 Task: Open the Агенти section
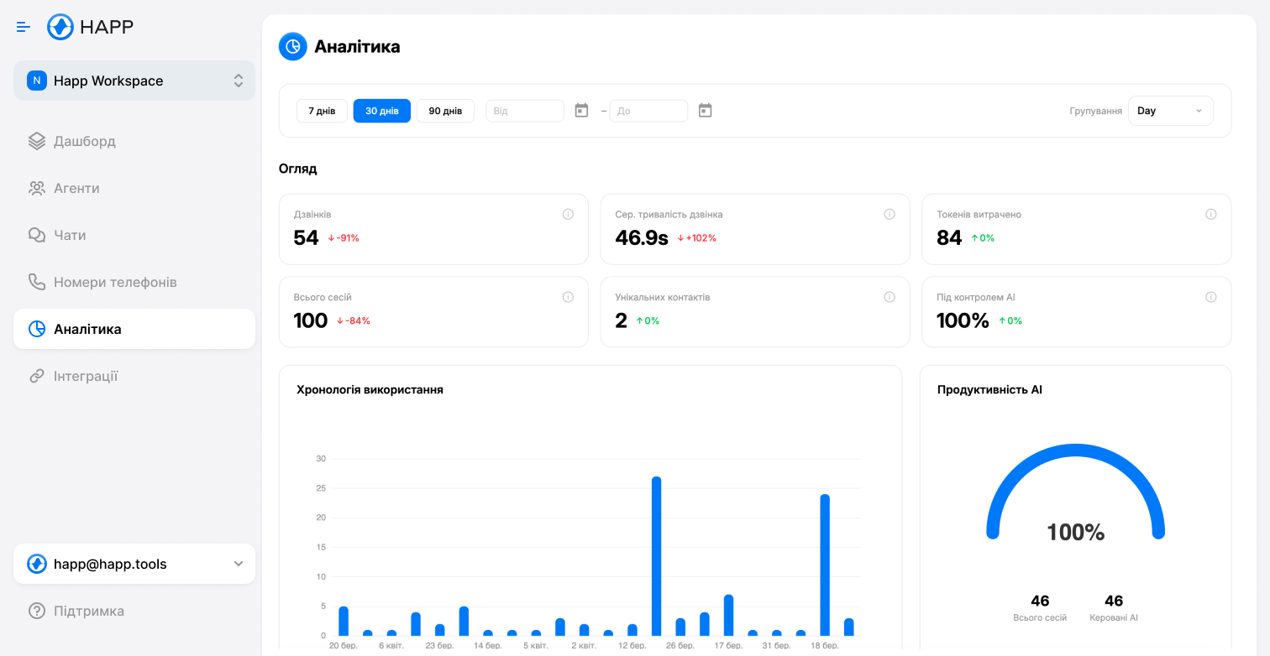(x=76, y=188)
